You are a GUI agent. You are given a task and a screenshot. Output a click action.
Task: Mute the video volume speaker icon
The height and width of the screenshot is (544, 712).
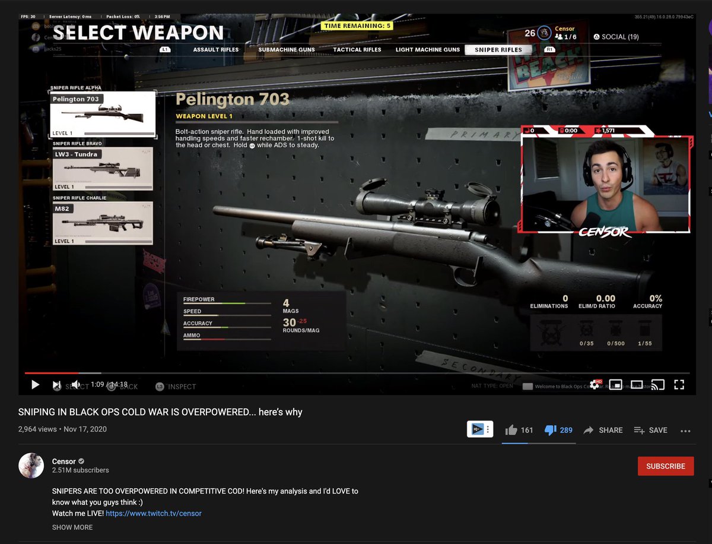[77, 385]
